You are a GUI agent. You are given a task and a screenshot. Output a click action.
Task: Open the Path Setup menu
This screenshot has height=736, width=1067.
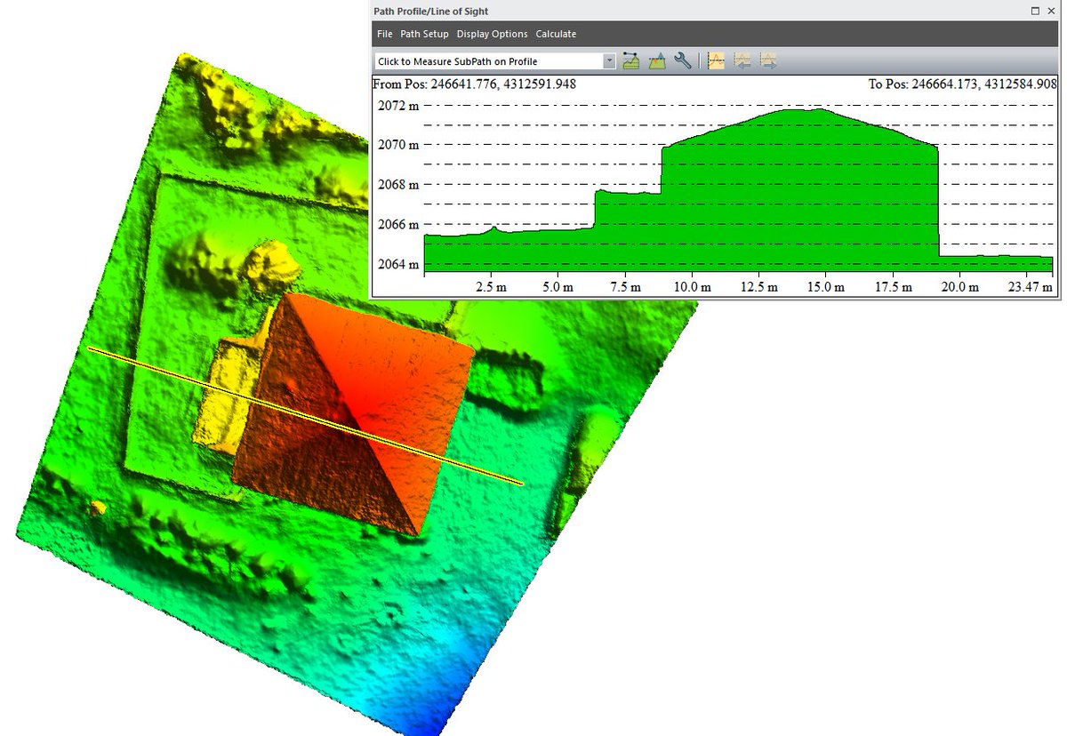[424, 34]
